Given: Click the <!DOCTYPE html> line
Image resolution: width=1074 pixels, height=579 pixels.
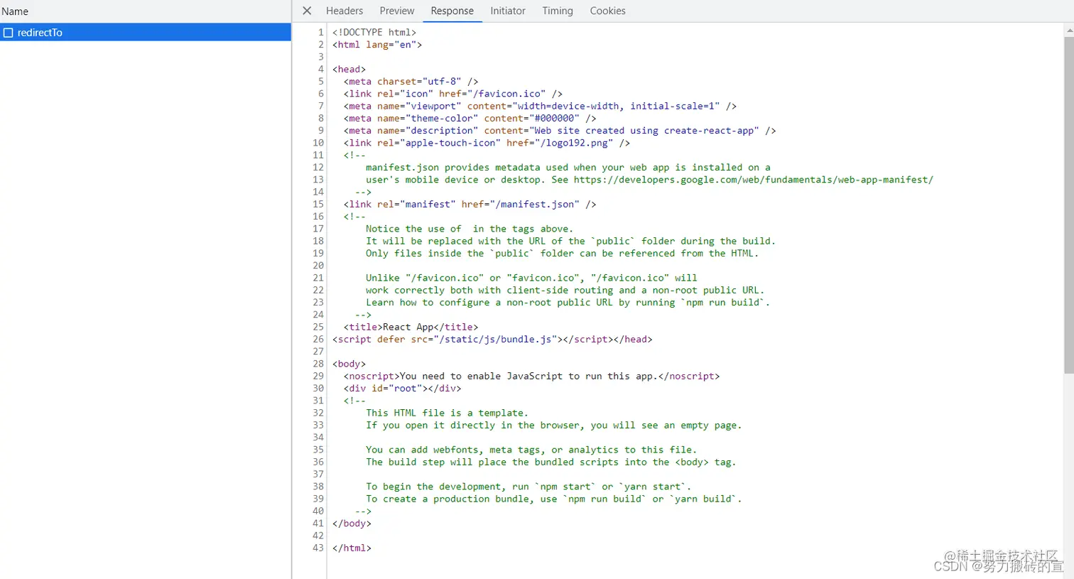Looking at the screenshot, I should (x=374, y=32).
